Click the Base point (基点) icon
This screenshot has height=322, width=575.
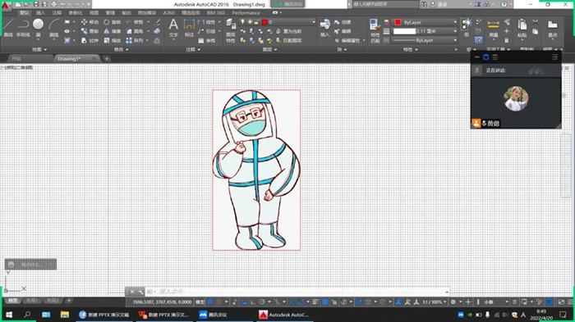(552, 29)
